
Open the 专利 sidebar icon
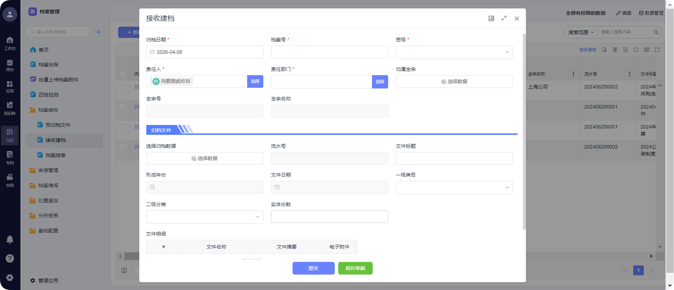(10, 158)
